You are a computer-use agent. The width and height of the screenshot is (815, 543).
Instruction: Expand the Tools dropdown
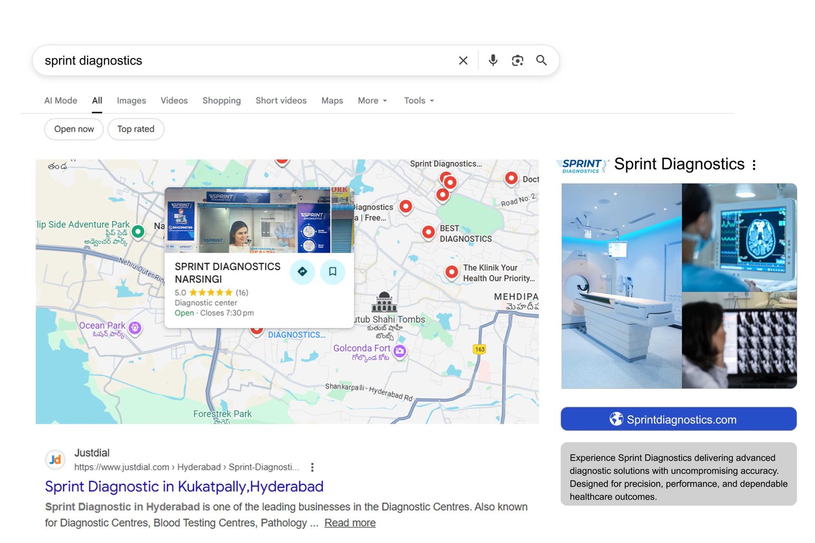[x=419, y=101]
